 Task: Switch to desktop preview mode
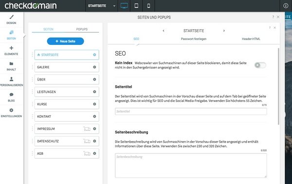124,6
